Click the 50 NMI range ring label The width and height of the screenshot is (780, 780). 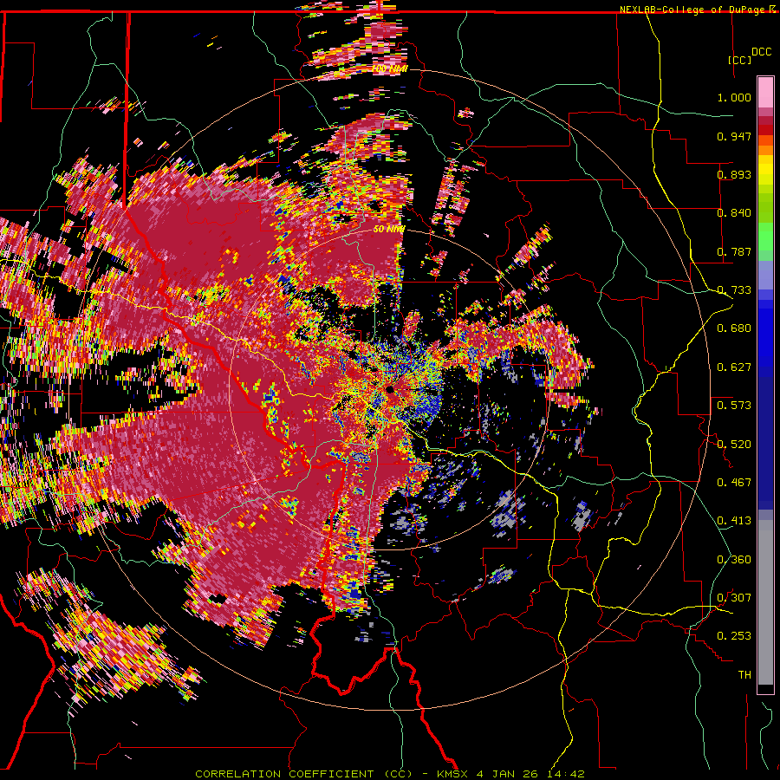[388, 230]
